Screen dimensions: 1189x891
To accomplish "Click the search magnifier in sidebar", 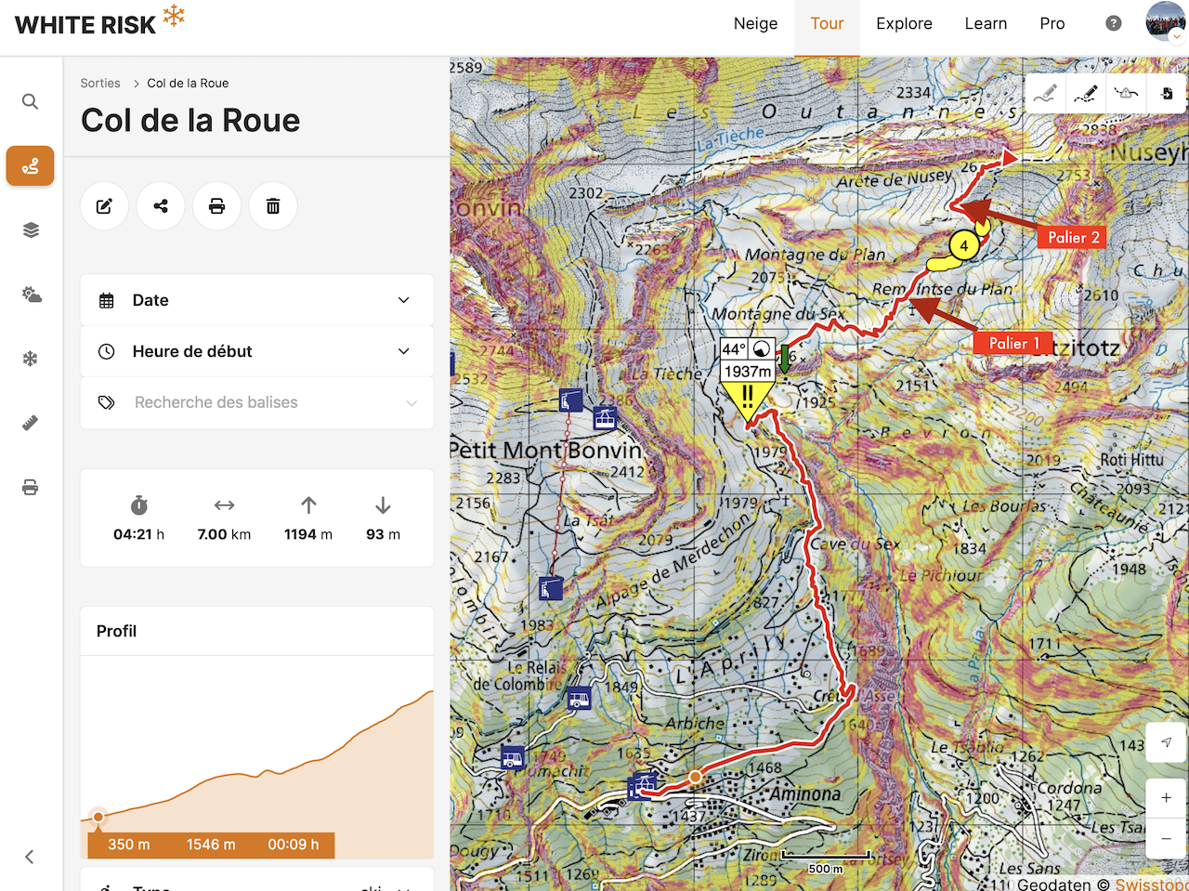I will 31,101.
